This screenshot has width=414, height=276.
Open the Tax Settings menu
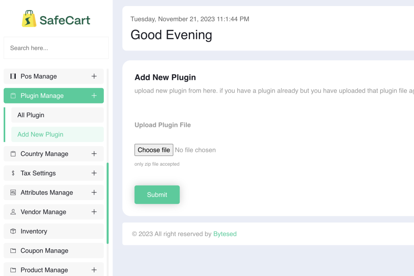(54, 173)
